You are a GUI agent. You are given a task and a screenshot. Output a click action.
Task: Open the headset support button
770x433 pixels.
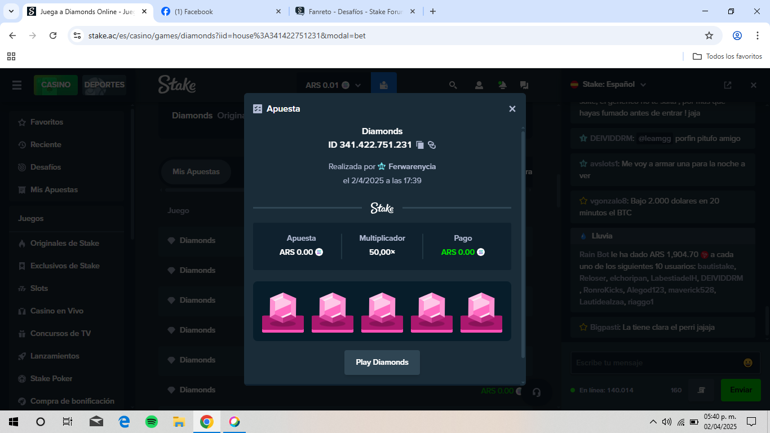pyautogui.click(x=537, y=392)
